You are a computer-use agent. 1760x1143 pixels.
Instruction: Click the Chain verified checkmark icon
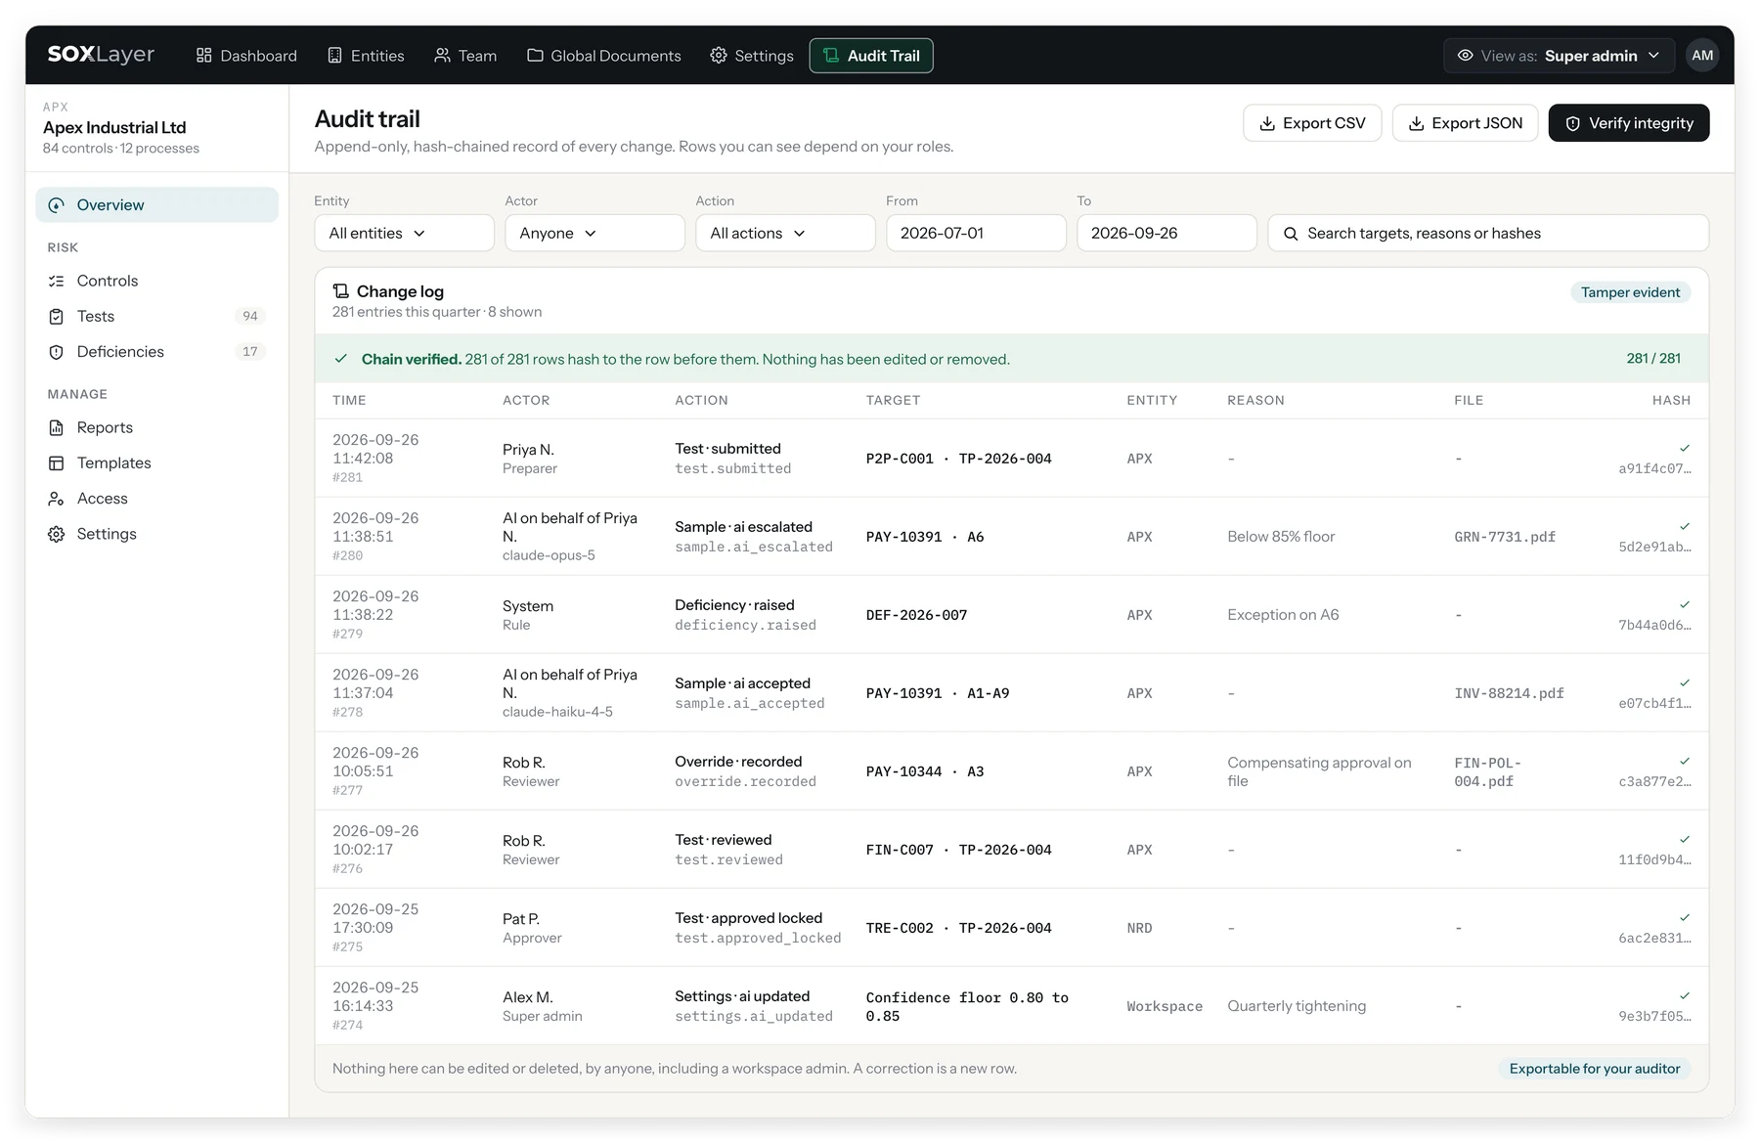(341, 359)
